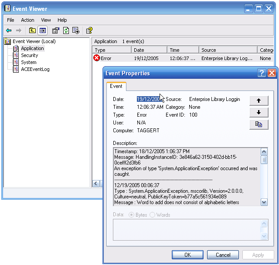Click the Cancel button
Image resolution: width=279 pixels, height=265 pixels.
(223, 255)
